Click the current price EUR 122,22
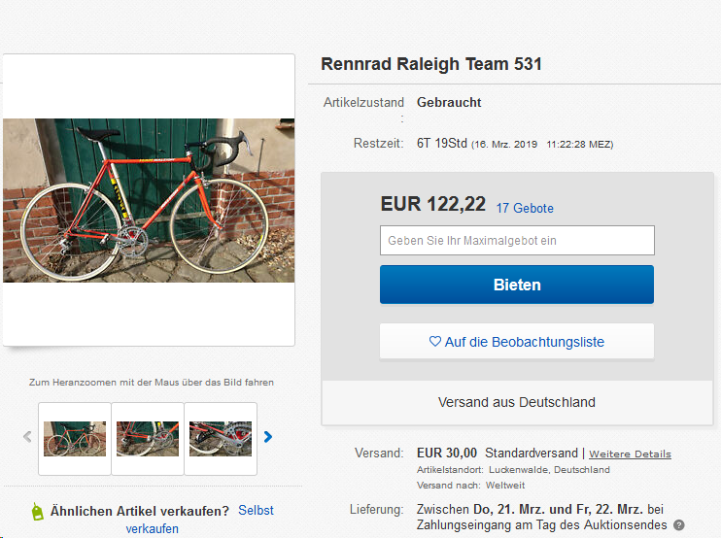721x538 pixels. coord(432,204)
